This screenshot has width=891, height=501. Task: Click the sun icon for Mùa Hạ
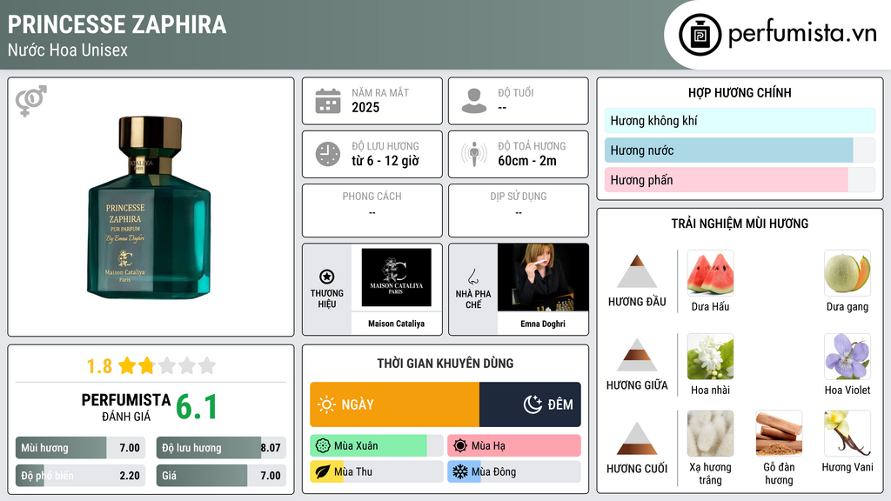tap(460, 445)
